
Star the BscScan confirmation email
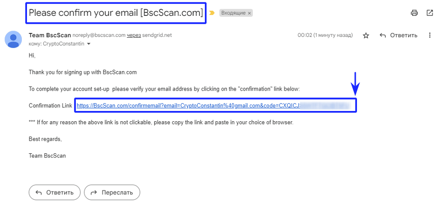[x=366, y=35]
